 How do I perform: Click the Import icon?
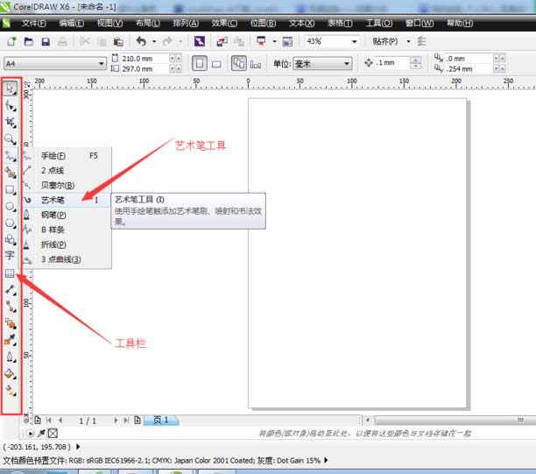point(222,42)
